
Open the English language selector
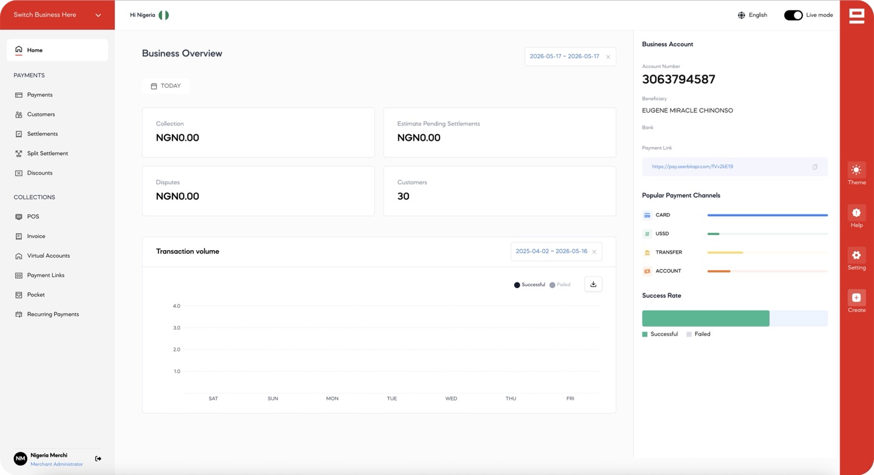753,15
